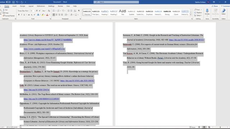Apply the Title style
Image resolution: width=230 pixels, height=129 pixels.
pos(123,13)
